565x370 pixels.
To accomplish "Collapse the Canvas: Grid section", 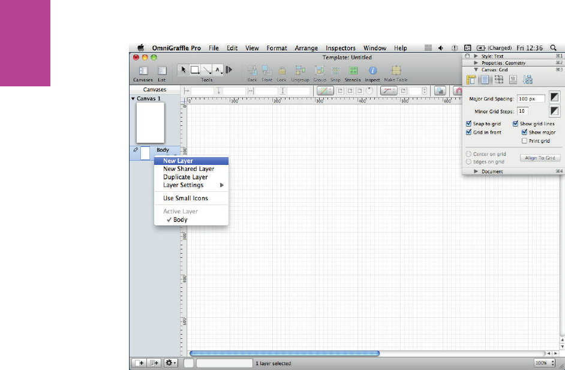I will click(x=476, y=70).
